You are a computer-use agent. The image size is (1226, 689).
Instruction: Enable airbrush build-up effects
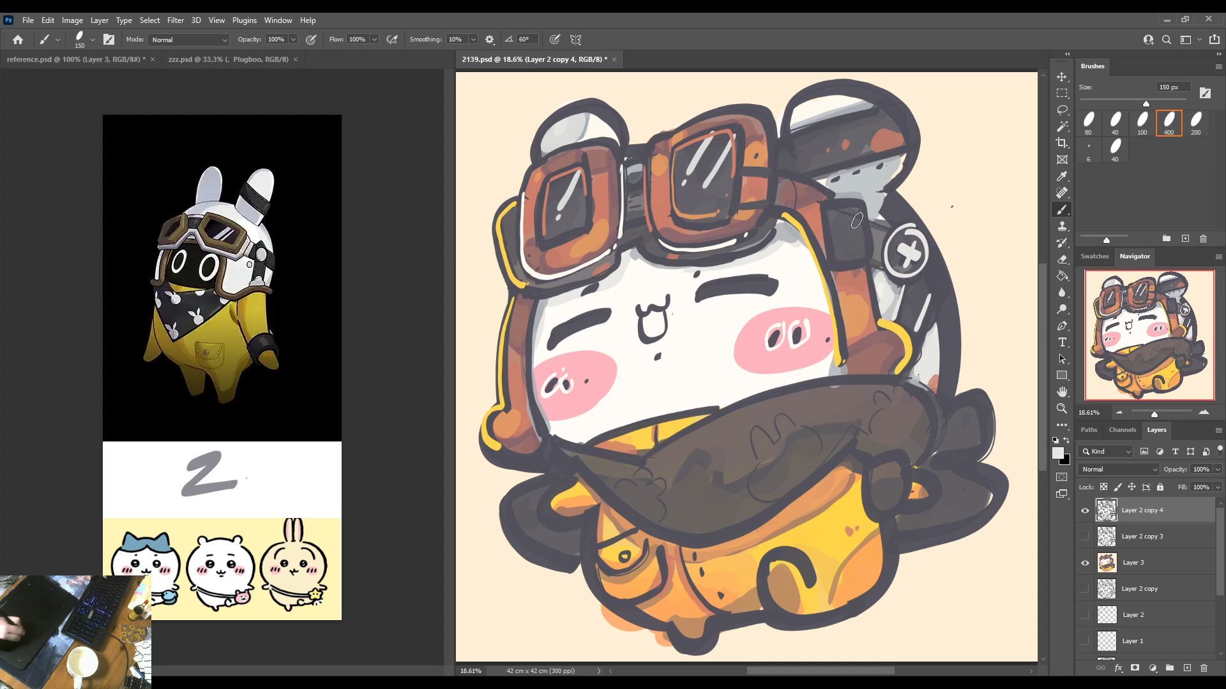point(392,40)
